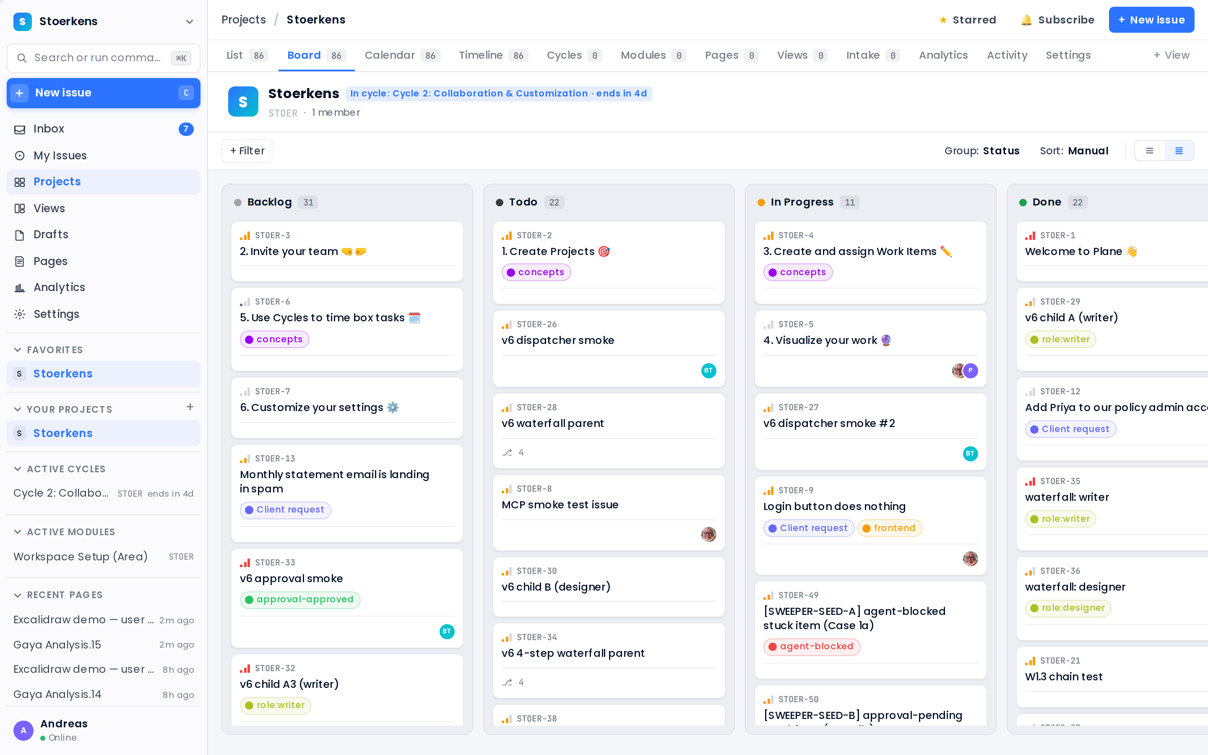Toggle Subscribe for project notifications
The width and height of the screenshot is (1208, 755).
click(1057, 20)
